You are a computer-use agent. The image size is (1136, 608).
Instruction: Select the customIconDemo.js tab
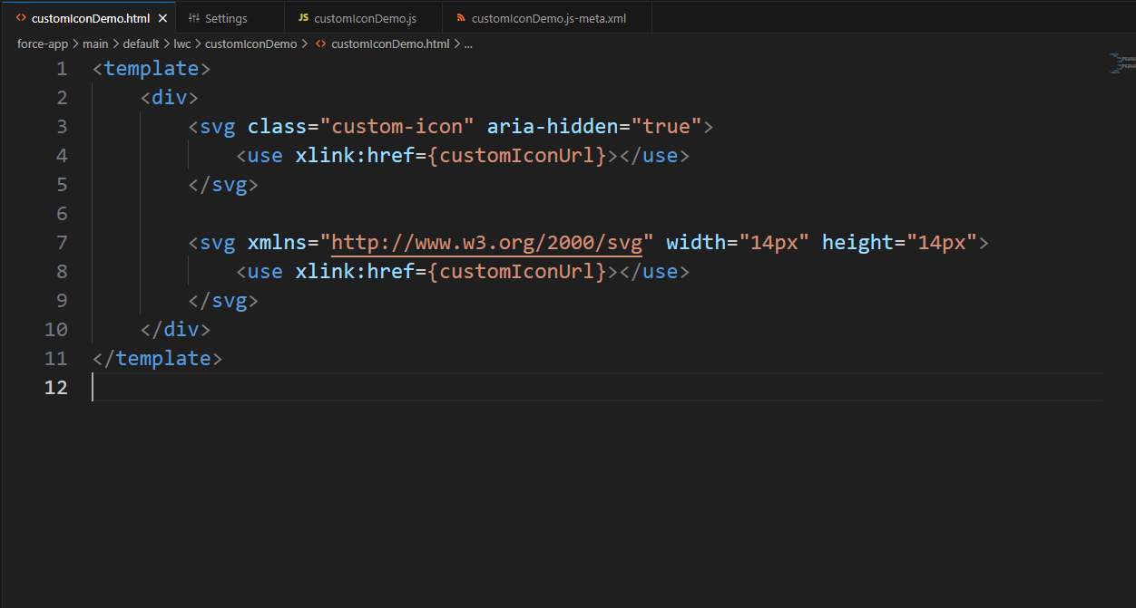pos(367,16)
